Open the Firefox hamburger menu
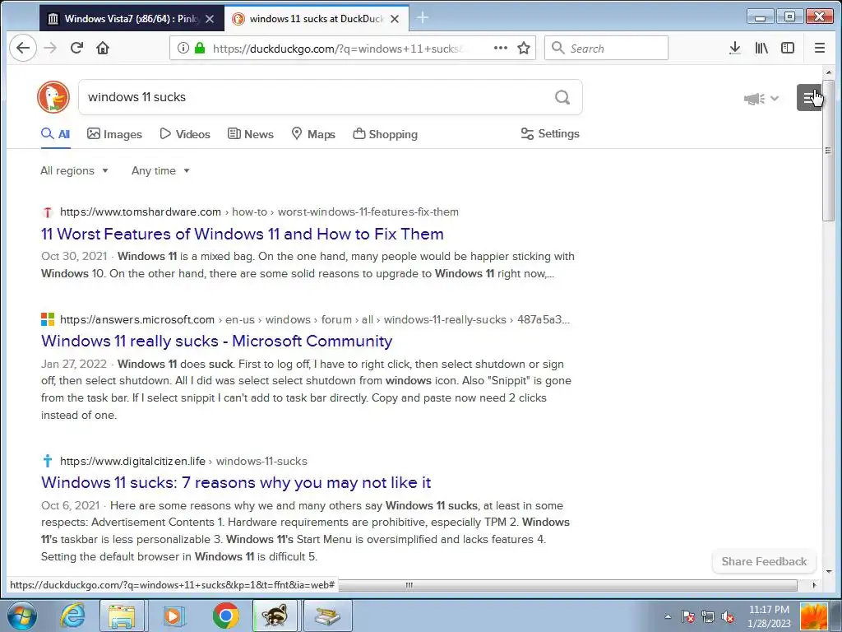This screenshot has width=842, height=632. 820,49
